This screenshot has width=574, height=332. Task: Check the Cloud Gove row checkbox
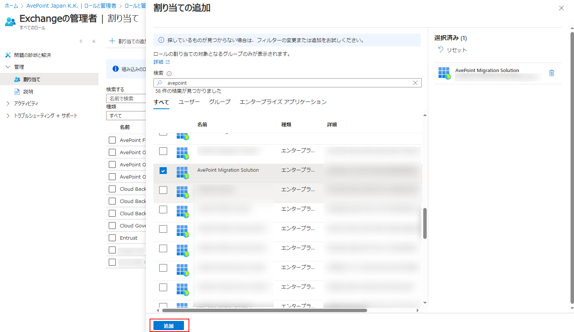[x=112, y=226]
